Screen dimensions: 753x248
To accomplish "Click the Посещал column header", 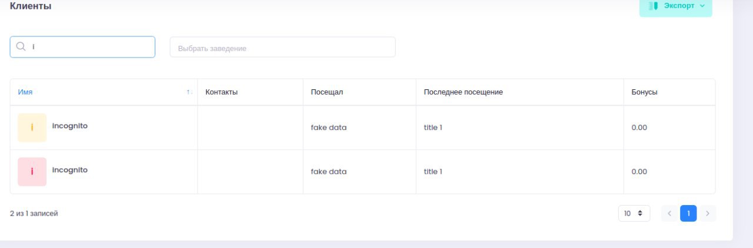I will 326,92.
